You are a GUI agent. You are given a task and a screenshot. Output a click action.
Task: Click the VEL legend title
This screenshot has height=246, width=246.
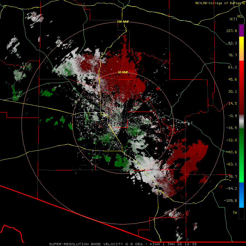point(240,16)
